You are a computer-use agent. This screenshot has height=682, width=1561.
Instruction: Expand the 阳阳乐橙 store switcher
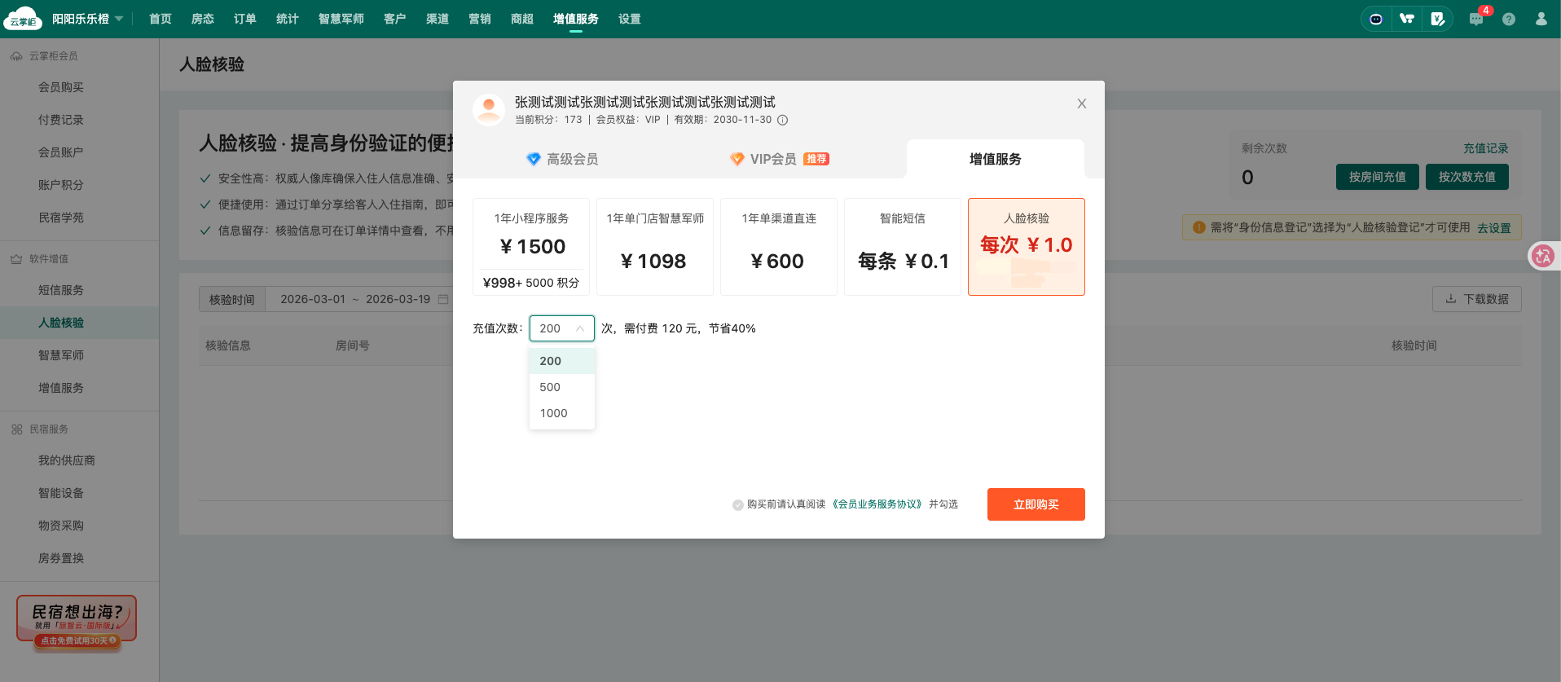pos(87,19)
